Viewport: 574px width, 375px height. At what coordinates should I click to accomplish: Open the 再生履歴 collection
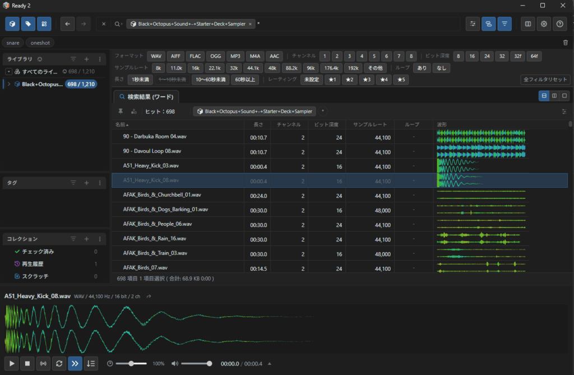coord(33,263)
